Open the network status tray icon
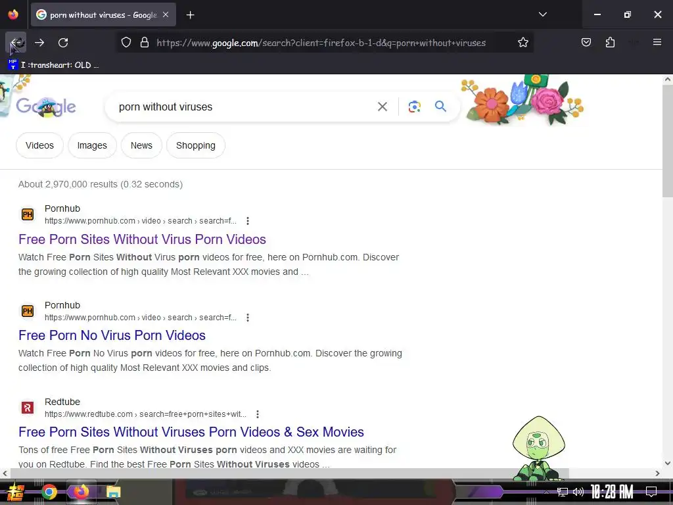The height and width of the screenshot is (505, 673). (x=563, y=492)
